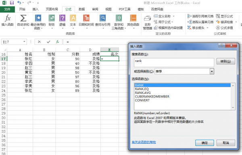Open Math & Trig (数学和三角函数) functions
242x155 pixels.
pyautogui.click(x=119, y=22)
